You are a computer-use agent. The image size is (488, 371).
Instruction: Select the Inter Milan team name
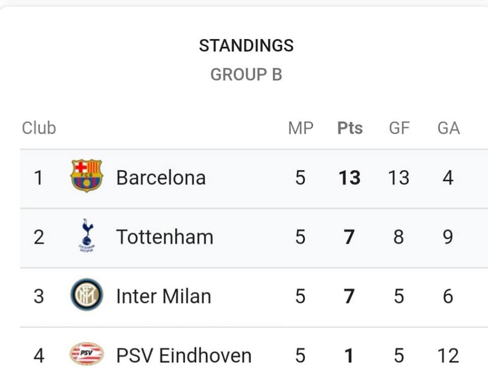pyautogui.click(x=164, y=296)
